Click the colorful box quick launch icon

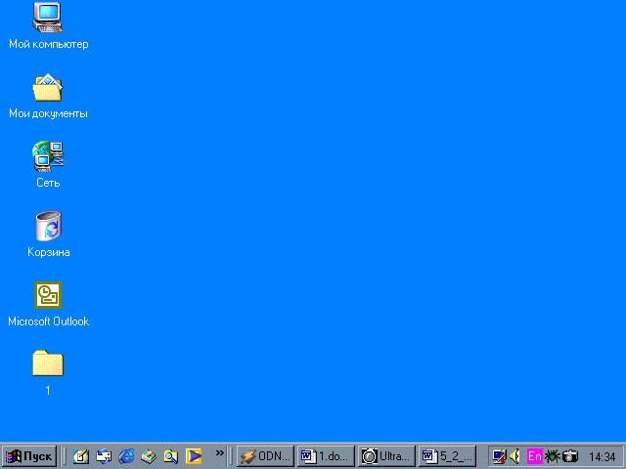(149, 456)
